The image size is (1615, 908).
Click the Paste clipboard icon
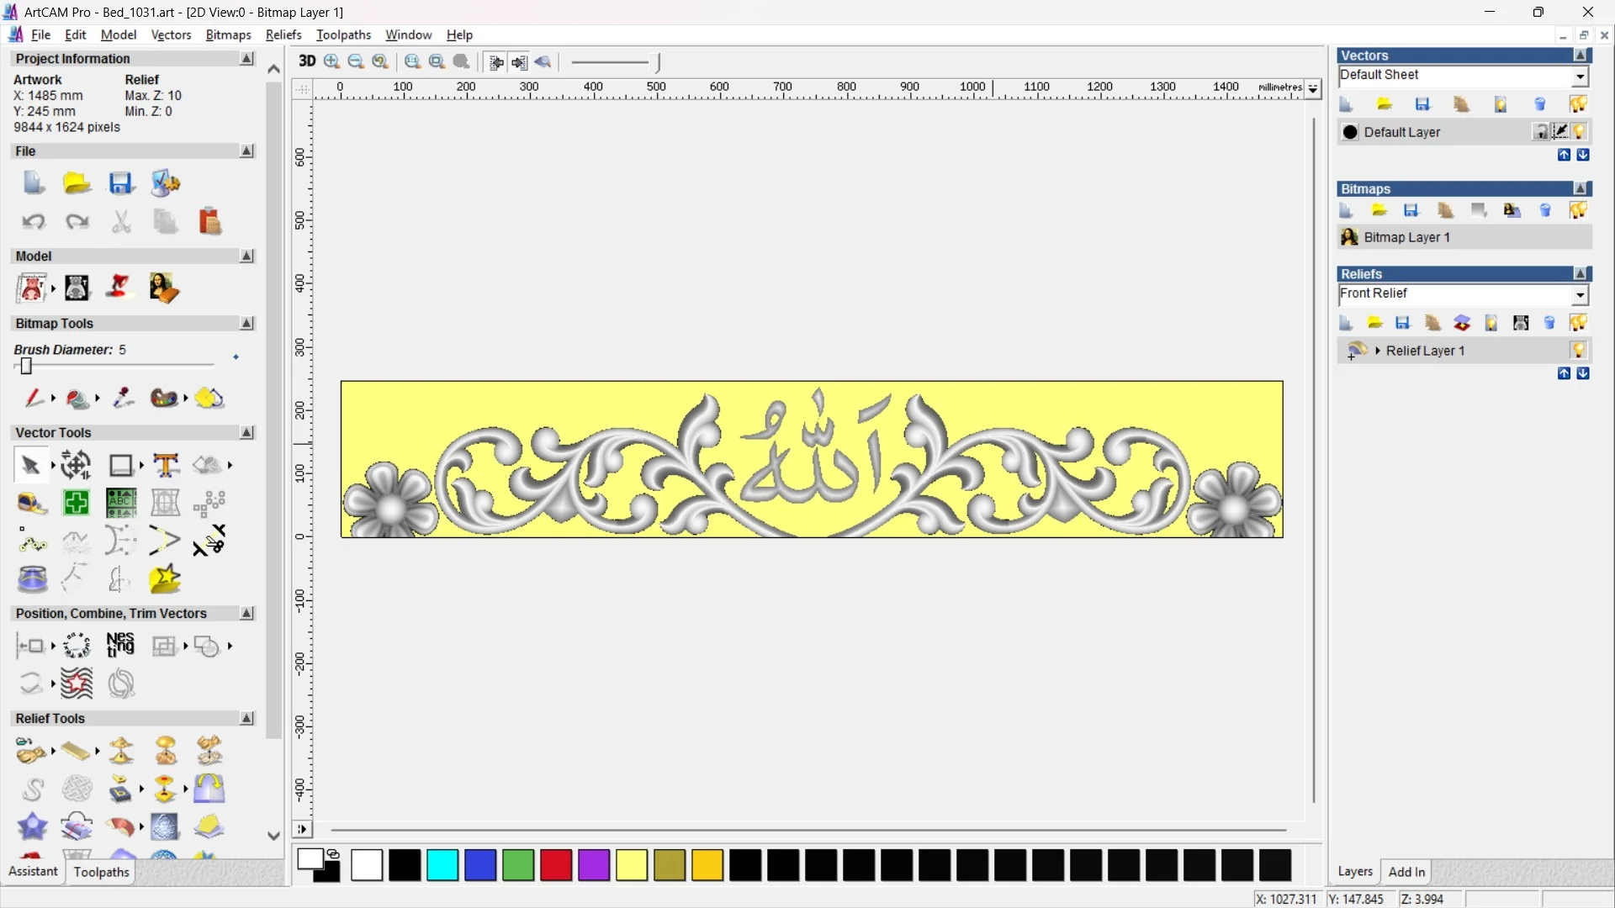point(209,221)
